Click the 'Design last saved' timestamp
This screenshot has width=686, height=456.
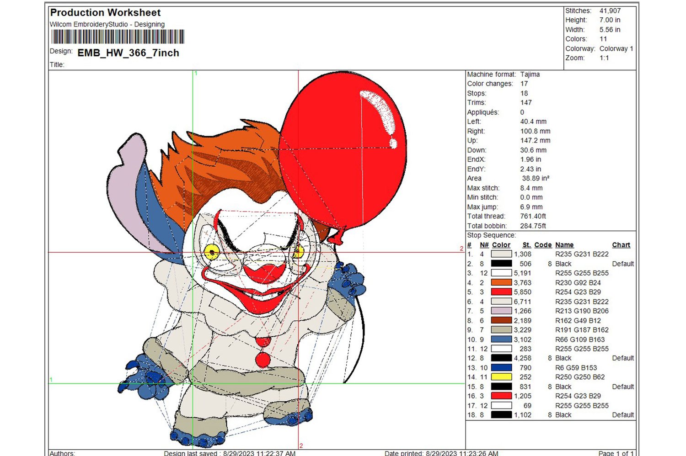pyautogui.click(x=230, y=453)
